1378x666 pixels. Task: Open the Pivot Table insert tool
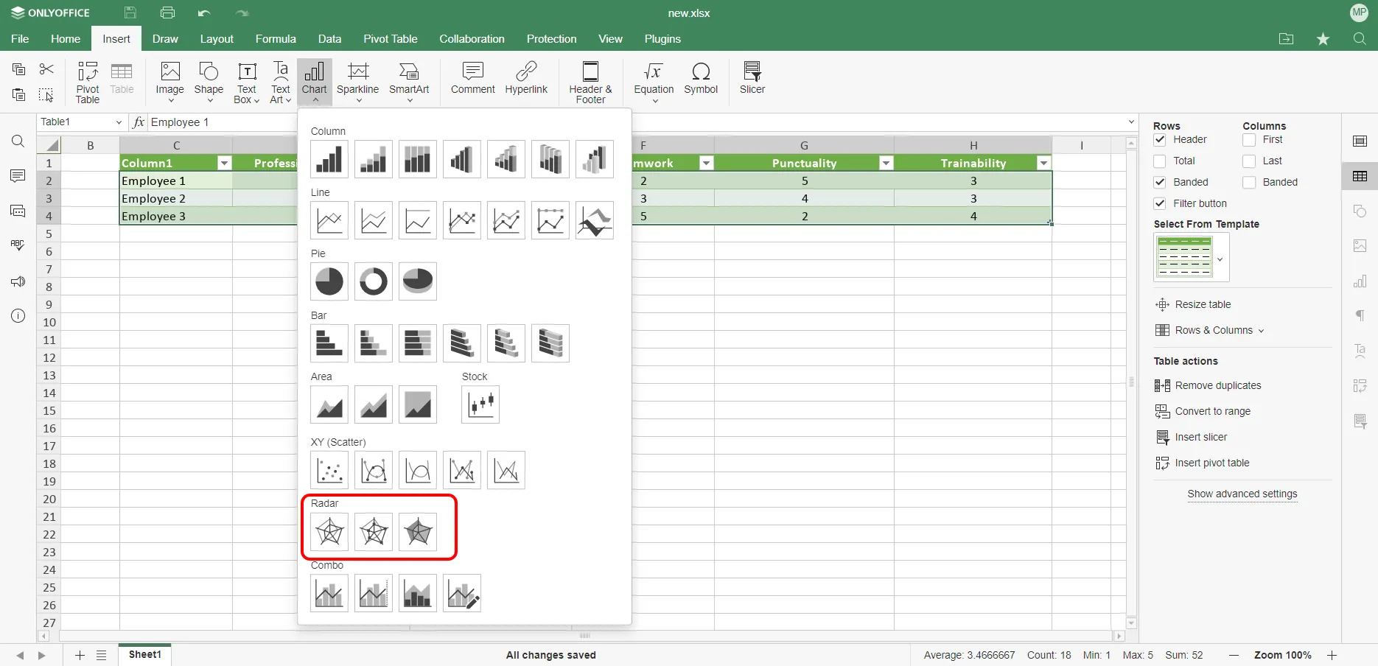[x=88, y=82]
